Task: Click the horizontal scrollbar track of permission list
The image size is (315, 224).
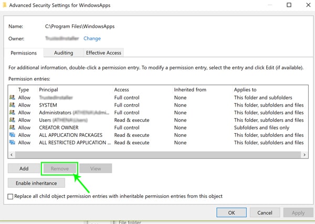Action: coord(158,155)
